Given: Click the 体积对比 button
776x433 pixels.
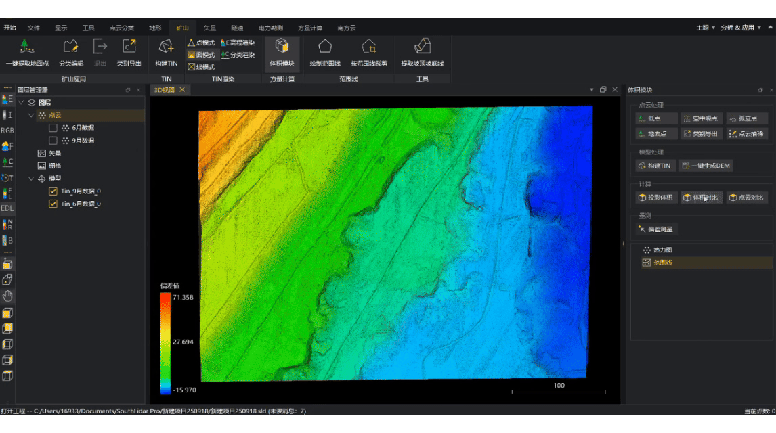Looking at the screenshot, I should (x=701, y=198).
